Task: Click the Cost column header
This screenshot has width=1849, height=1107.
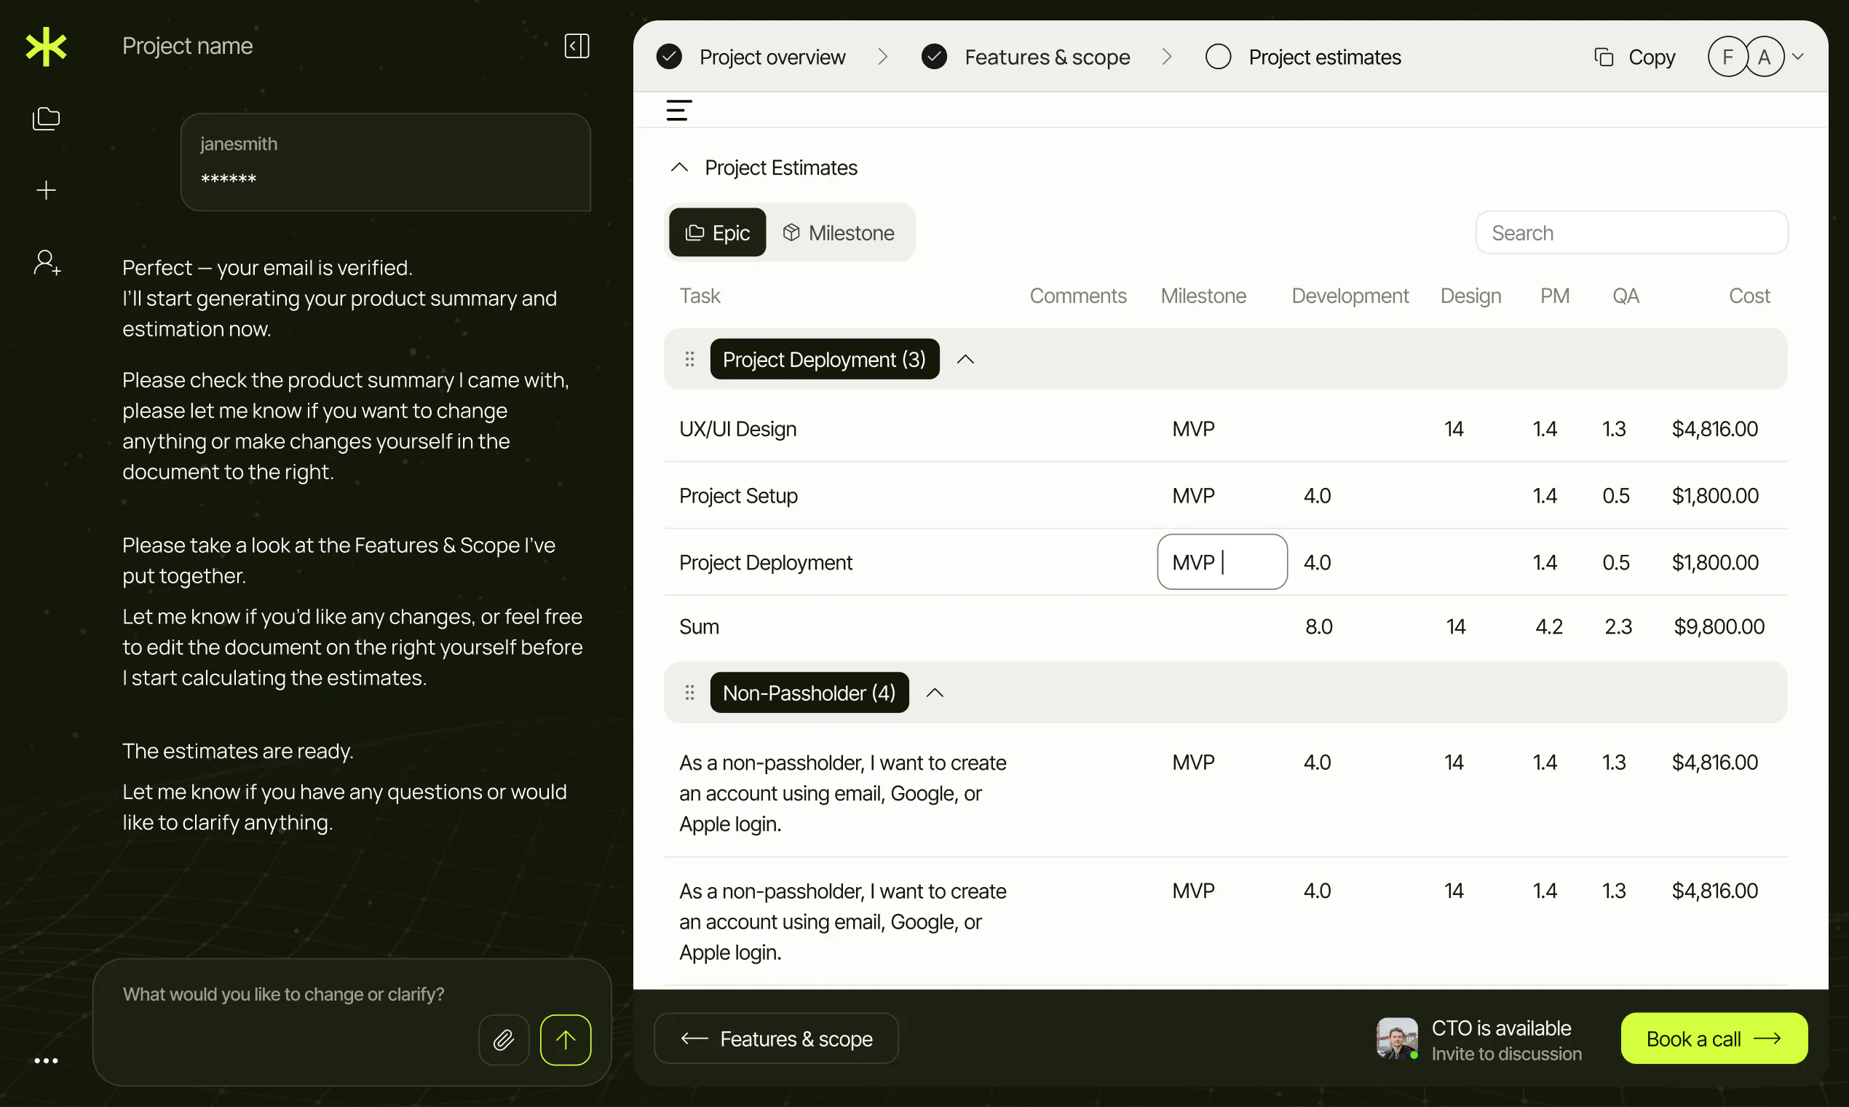Action: 1749,296
